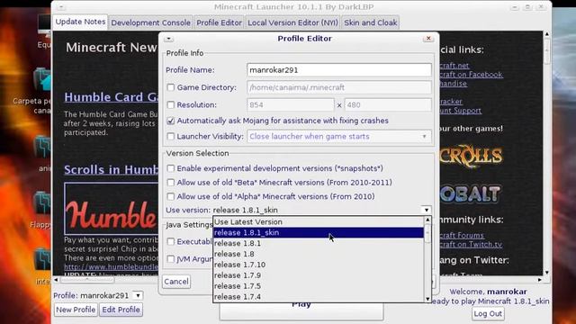This screenshot has height=324, width=576.
Task: Close the Profile Editor dialog with X
Action: click(428, 38)
